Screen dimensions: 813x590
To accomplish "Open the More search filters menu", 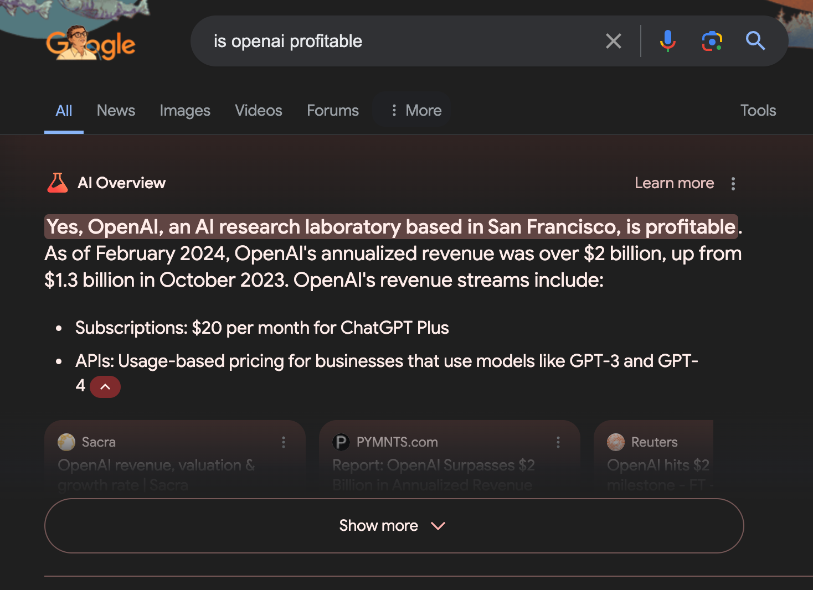I will (416, 111).
